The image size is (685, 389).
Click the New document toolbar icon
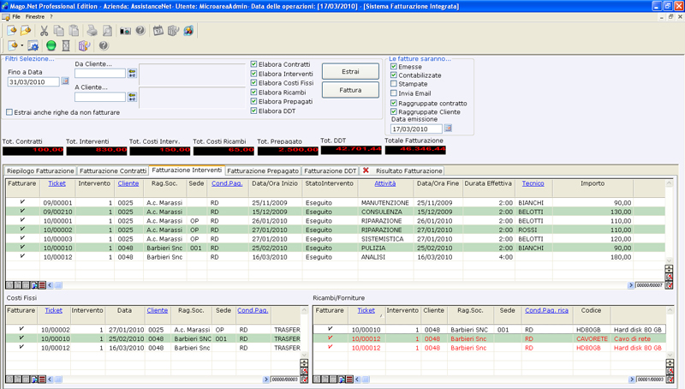(12, 31)
